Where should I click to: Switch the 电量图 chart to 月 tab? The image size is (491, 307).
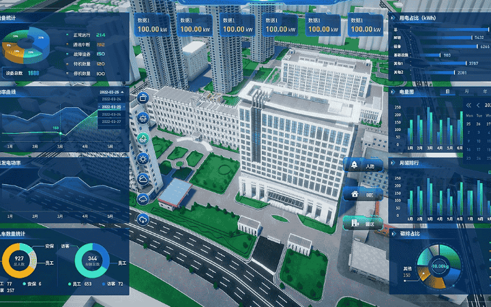click(x=466, y=91)
